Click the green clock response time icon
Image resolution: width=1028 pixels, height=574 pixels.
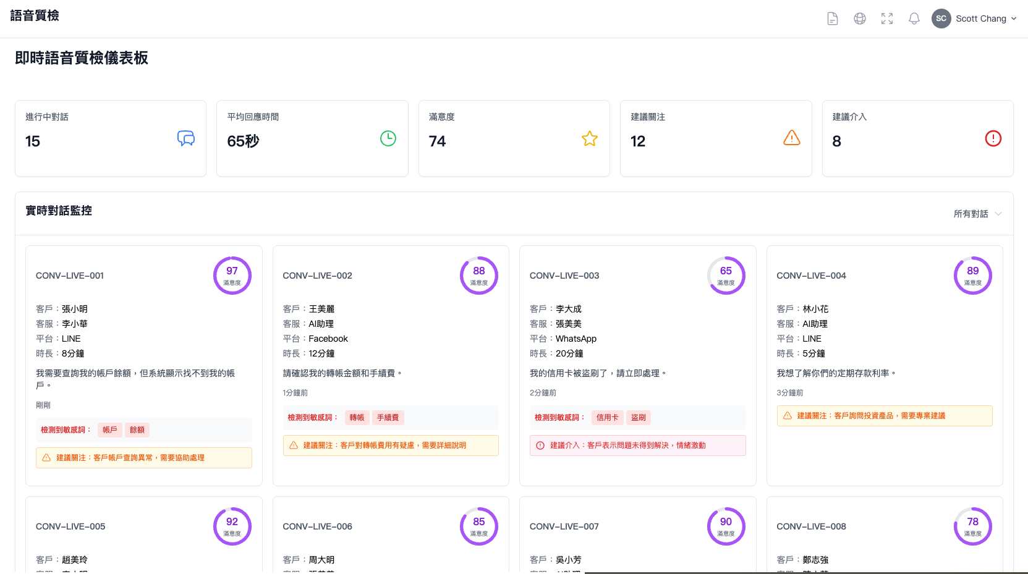click(x=388, y=138)
